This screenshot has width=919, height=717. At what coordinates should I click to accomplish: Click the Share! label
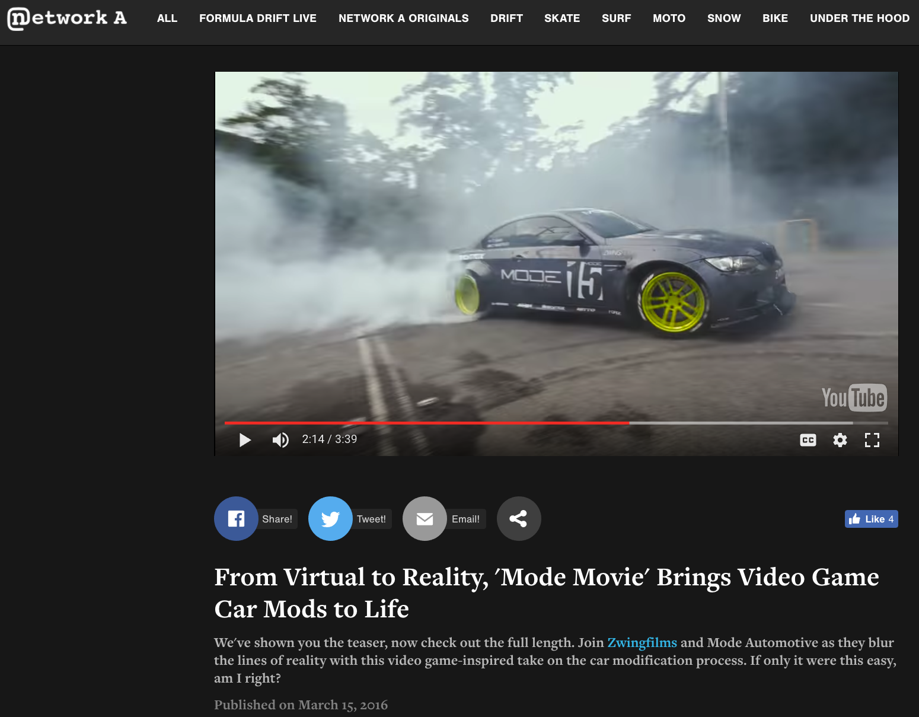tap(277, 519)
